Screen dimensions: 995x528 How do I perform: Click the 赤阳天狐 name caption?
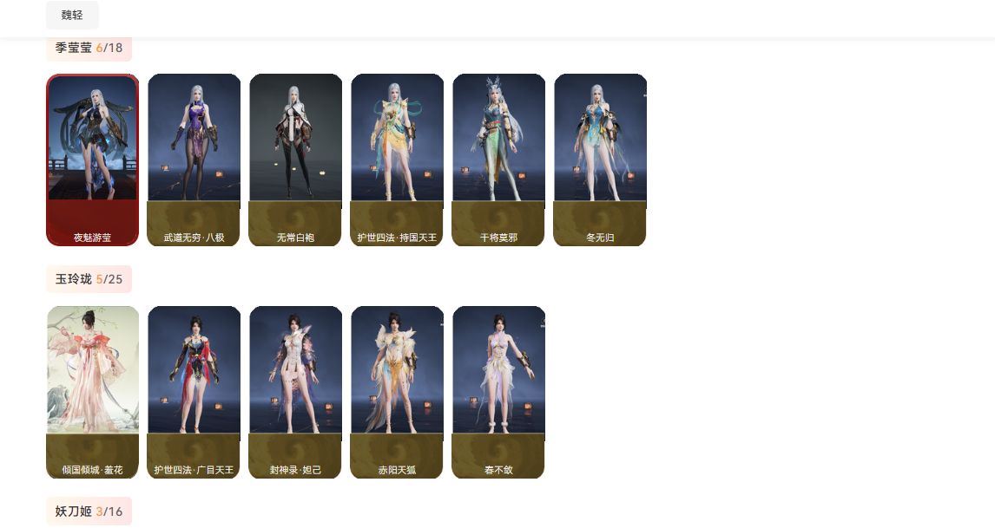click(398, 470)
